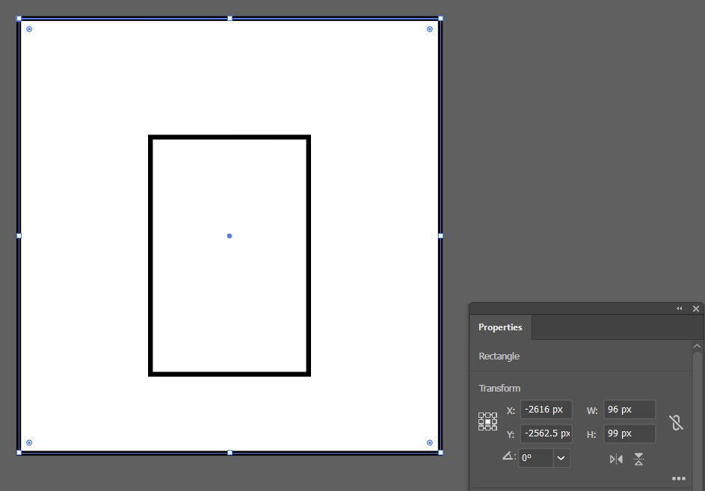Click the top-right corner radius widget
705x491 pixels.
pos(429,29)
